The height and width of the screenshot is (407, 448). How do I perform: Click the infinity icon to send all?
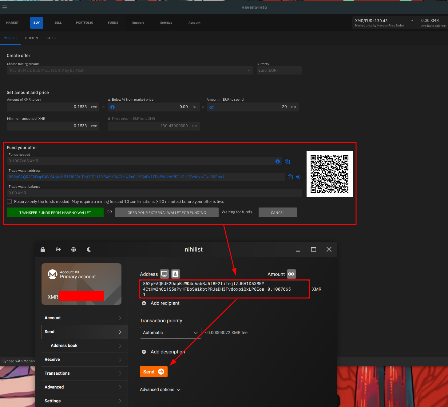point(291,274)
